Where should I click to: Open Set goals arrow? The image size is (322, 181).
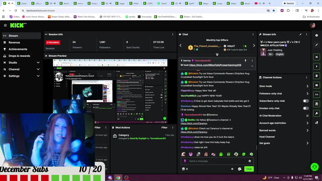307,143
